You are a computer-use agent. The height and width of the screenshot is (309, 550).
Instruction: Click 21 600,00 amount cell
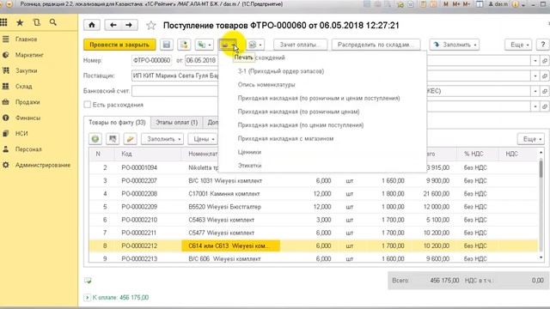click(x=437, y=194)
